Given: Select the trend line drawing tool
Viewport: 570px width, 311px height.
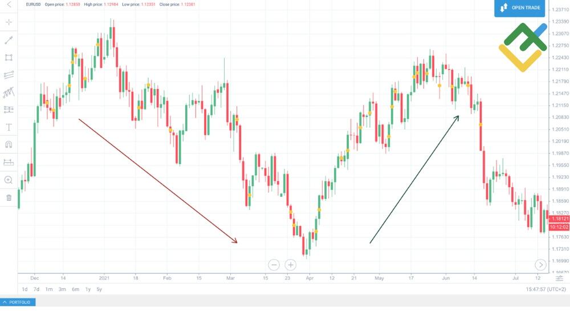Looking at the screenshot, I should click(x=9, y=40).
